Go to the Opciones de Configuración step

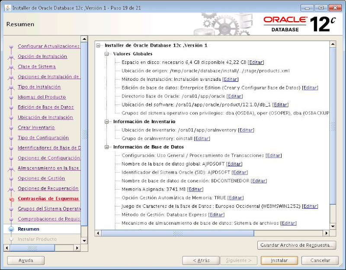click(x=49, y=158)
